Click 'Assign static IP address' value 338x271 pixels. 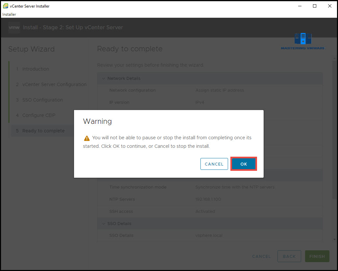220,90
